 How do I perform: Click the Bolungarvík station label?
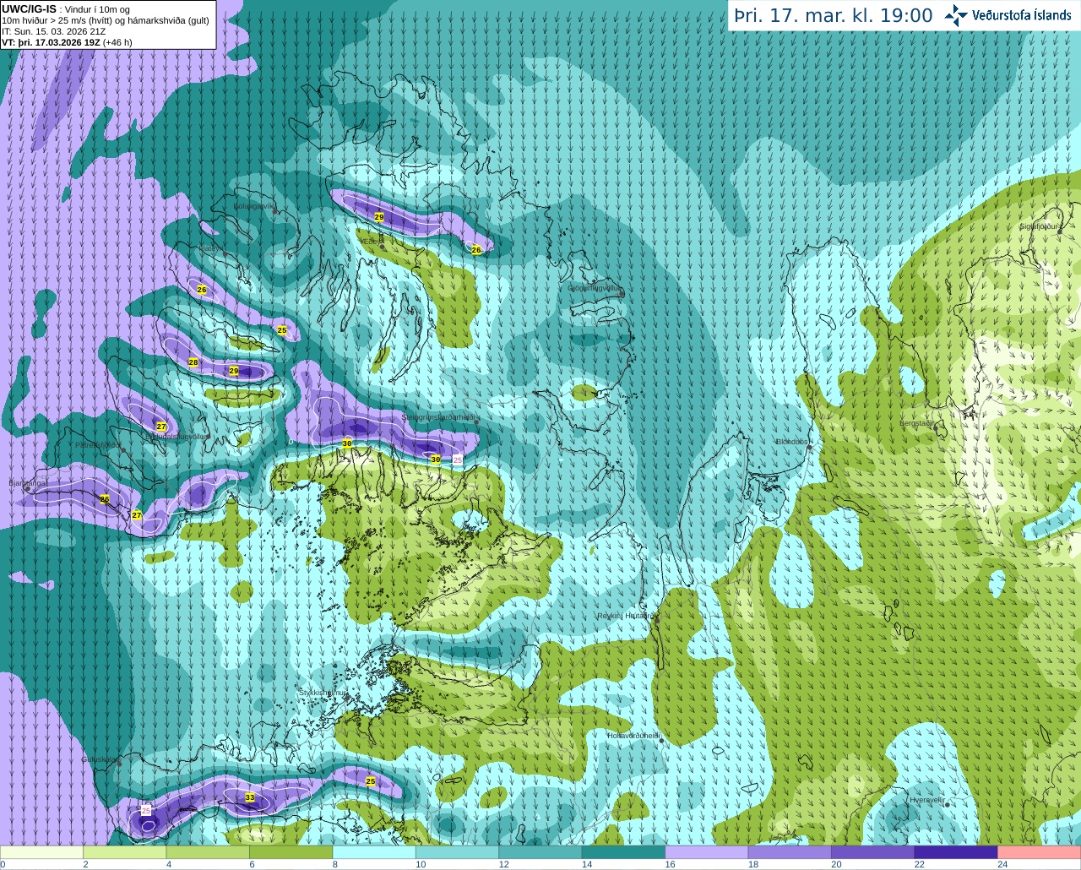point(254,205)
